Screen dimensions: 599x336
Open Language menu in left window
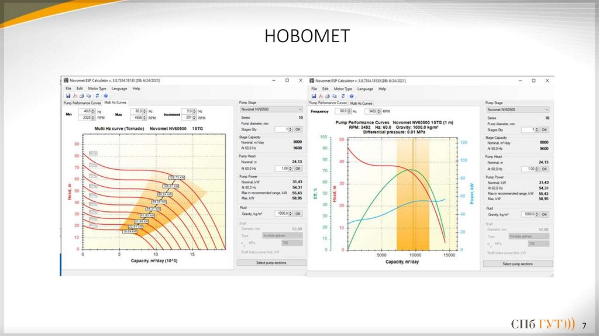(x=119, y=88)
